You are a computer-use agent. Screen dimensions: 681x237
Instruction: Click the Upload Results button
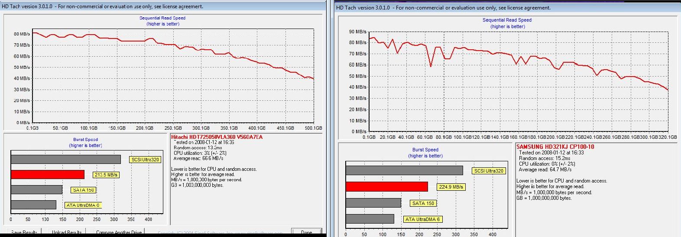point(66,233)
